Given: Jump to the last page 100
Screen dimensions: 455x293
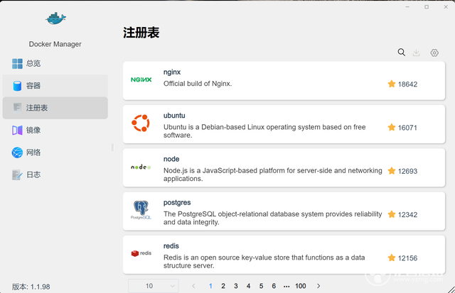Looking at the screenshot, I should (301, 286).
